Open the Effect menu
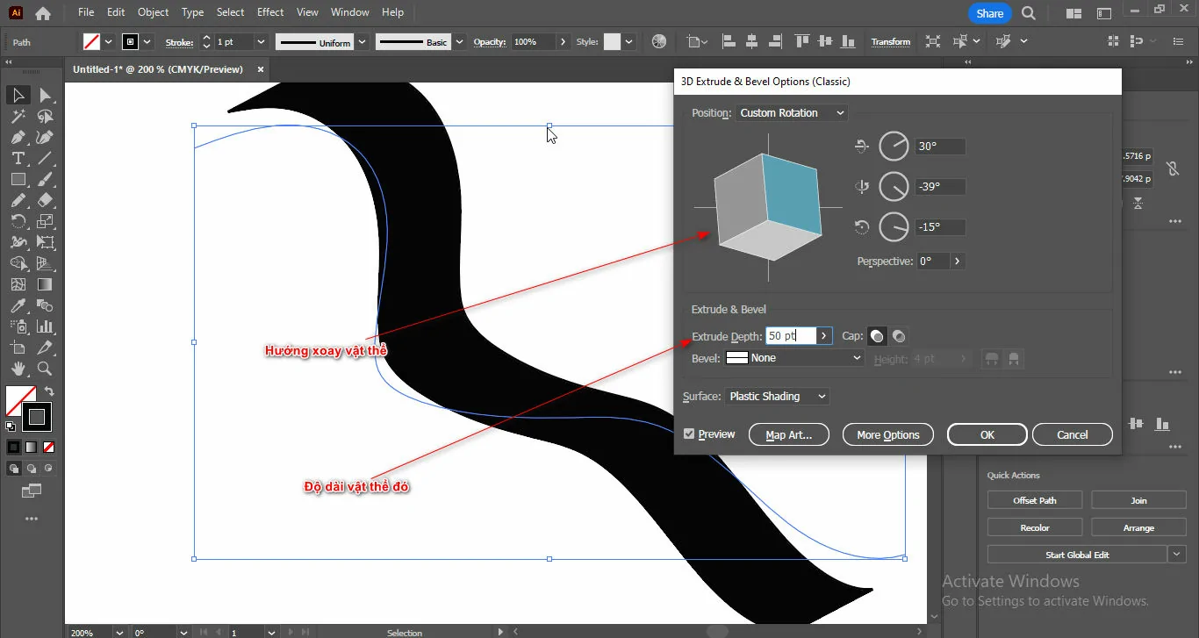Image resolution: width=1199 pixels, height=638 pixels. tap(270, 12)
